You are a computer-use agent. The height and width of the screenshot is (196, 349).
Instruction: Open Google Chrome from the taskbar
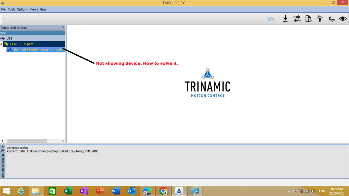(163, 191)
